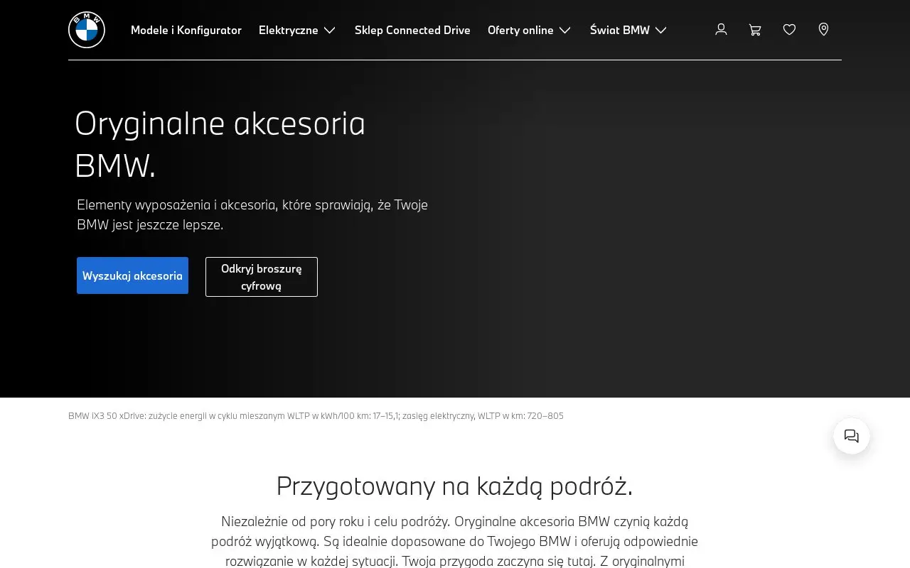This screenshot has height=568, width=910.
Task: Open the user account icon
Action: [x=721, y=30]
